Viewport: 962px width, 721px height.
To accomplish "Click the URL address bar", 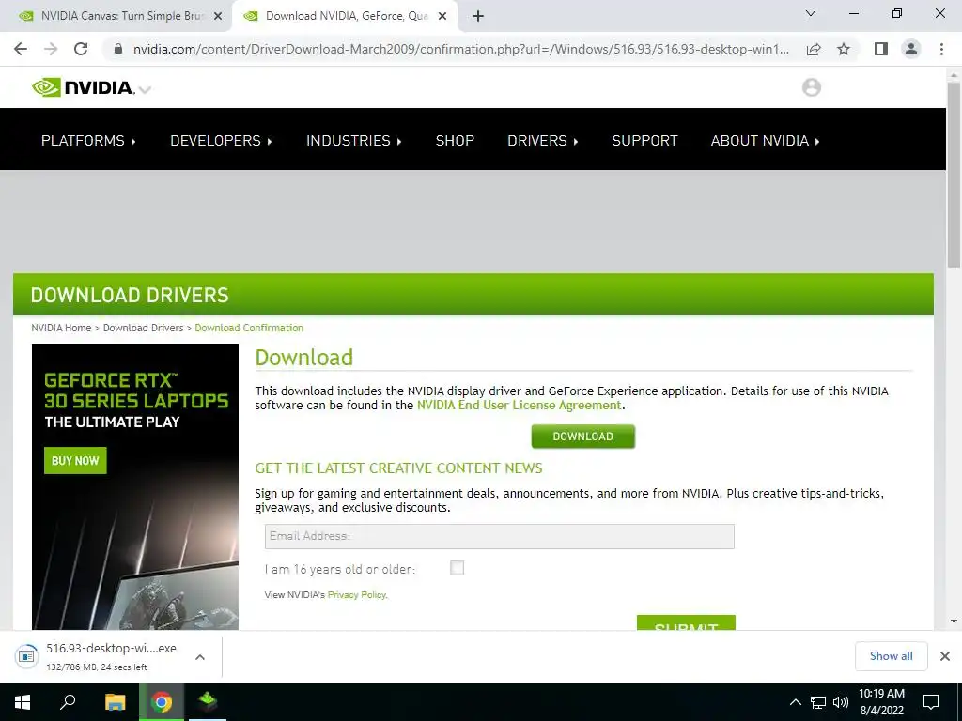I will (460, 49).
